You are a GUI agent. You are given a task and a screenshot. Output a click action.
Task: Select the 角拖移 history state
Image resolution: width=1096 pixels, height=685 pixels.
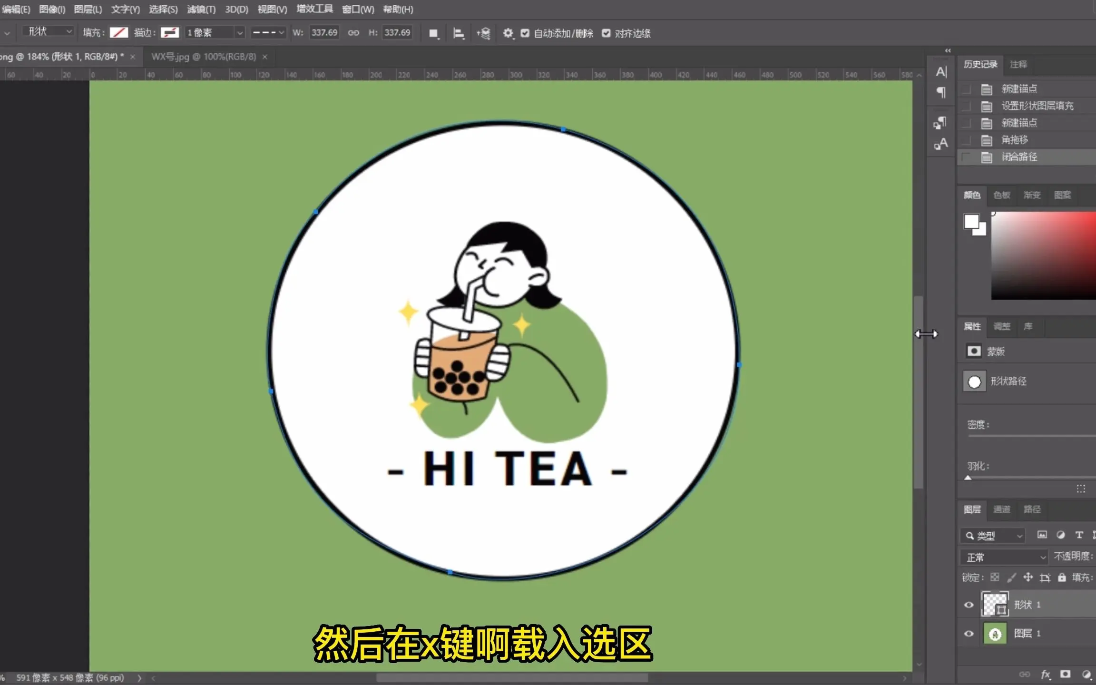coord(1015,140)
